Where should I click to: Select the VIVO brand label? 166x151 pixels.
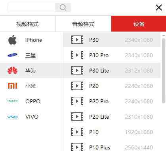coord(32,117)
